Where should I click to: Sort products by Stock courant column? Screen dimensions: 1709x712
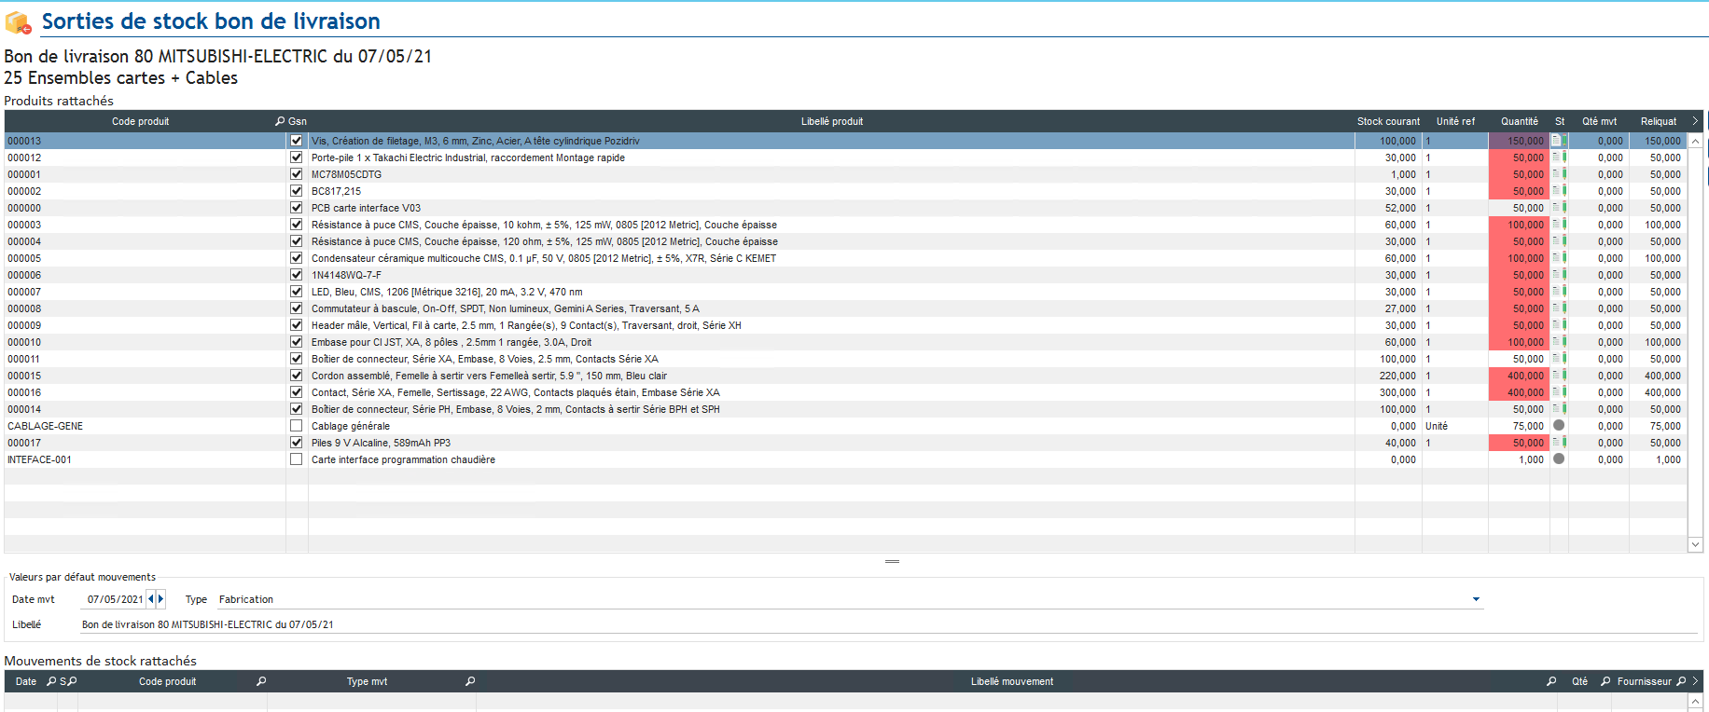coord(1387,121)
